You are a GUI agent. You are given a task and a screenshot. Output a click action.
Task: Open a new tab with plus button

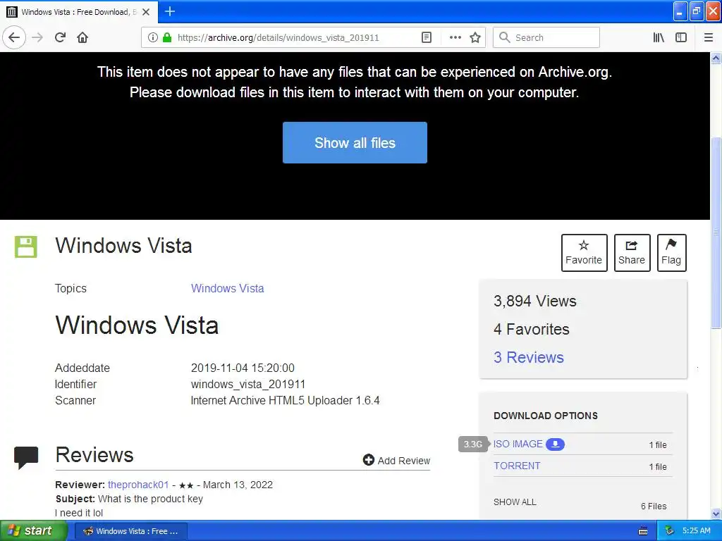pos(170,11)
